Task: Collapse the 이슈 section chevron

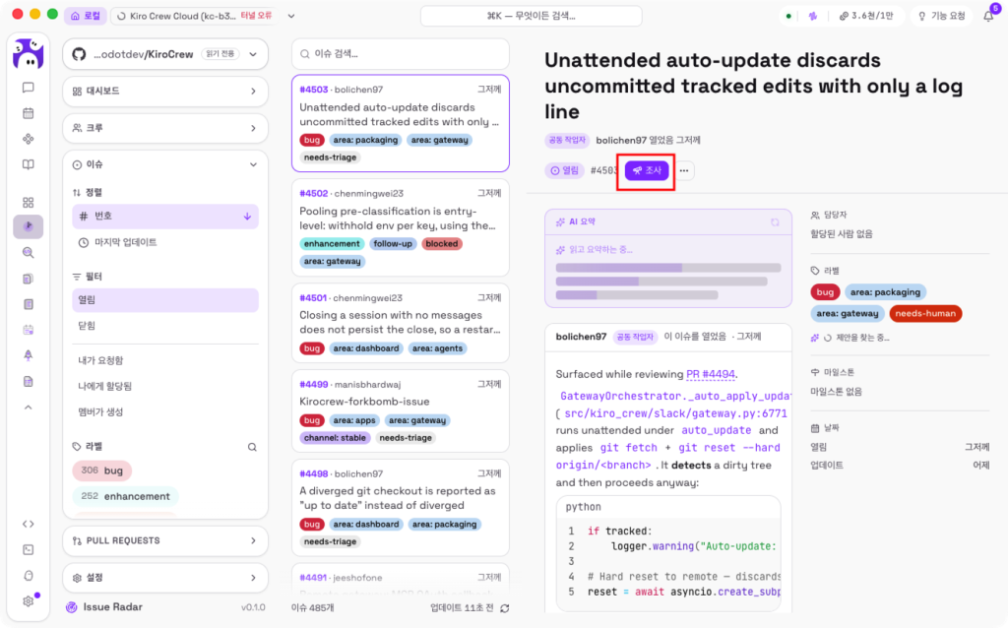Action: point(253,165)
